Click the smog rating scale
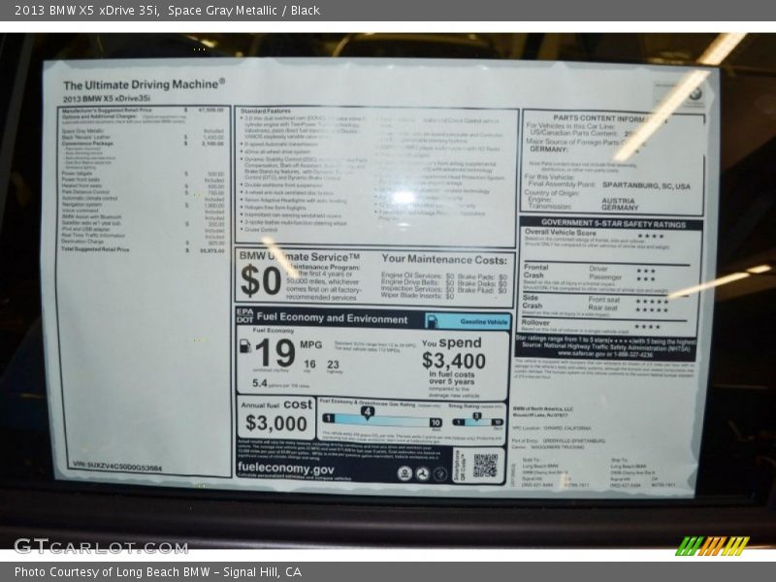776x582 pixels. pyautogui.click(x=477, y=421)
